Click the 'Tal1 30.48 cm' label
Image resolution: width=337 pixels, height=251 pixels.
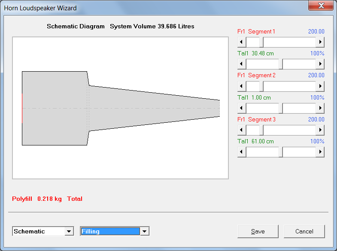point(255,54)
